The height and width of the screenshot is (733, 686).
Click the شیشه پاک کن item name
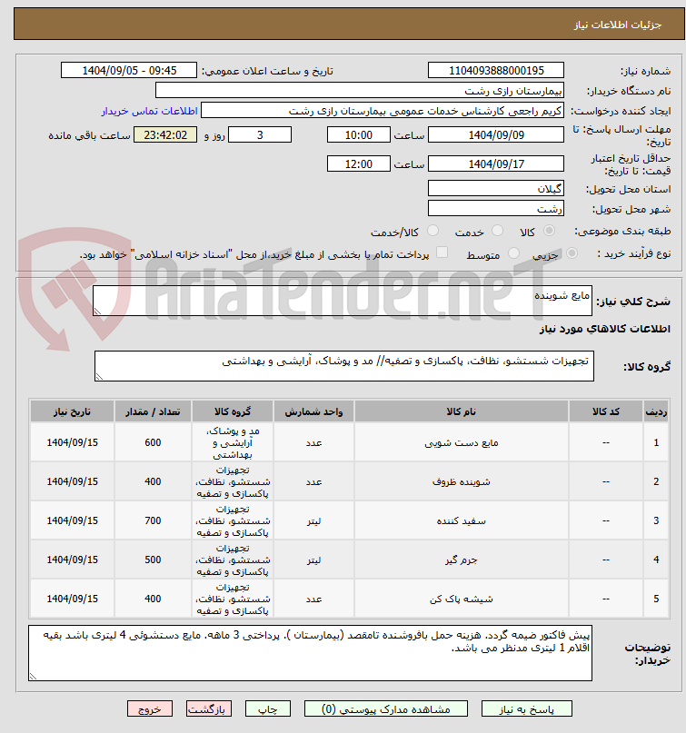coord(461,599)
